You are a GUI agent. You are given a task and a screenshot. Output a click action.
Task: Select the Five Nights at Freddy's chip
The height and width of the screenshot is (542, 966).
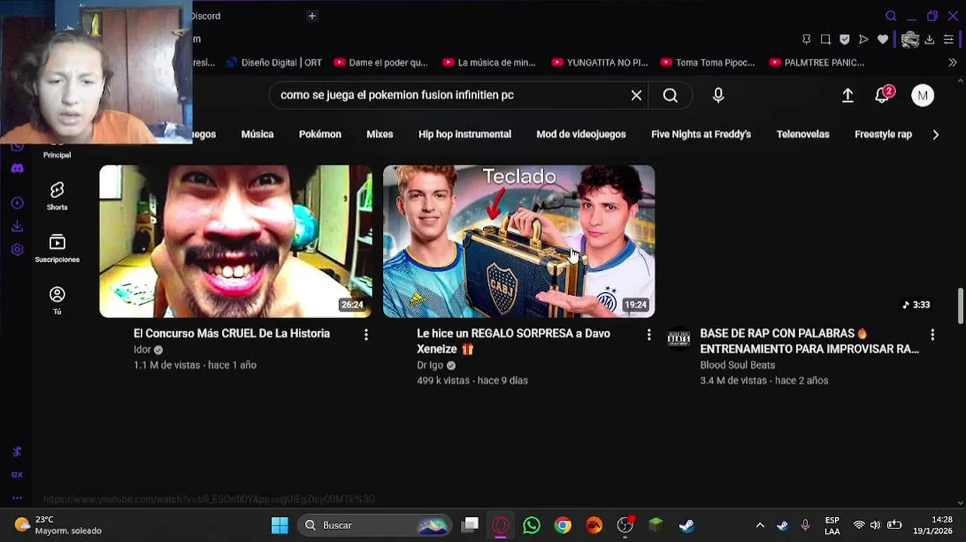tap(701, 135)
